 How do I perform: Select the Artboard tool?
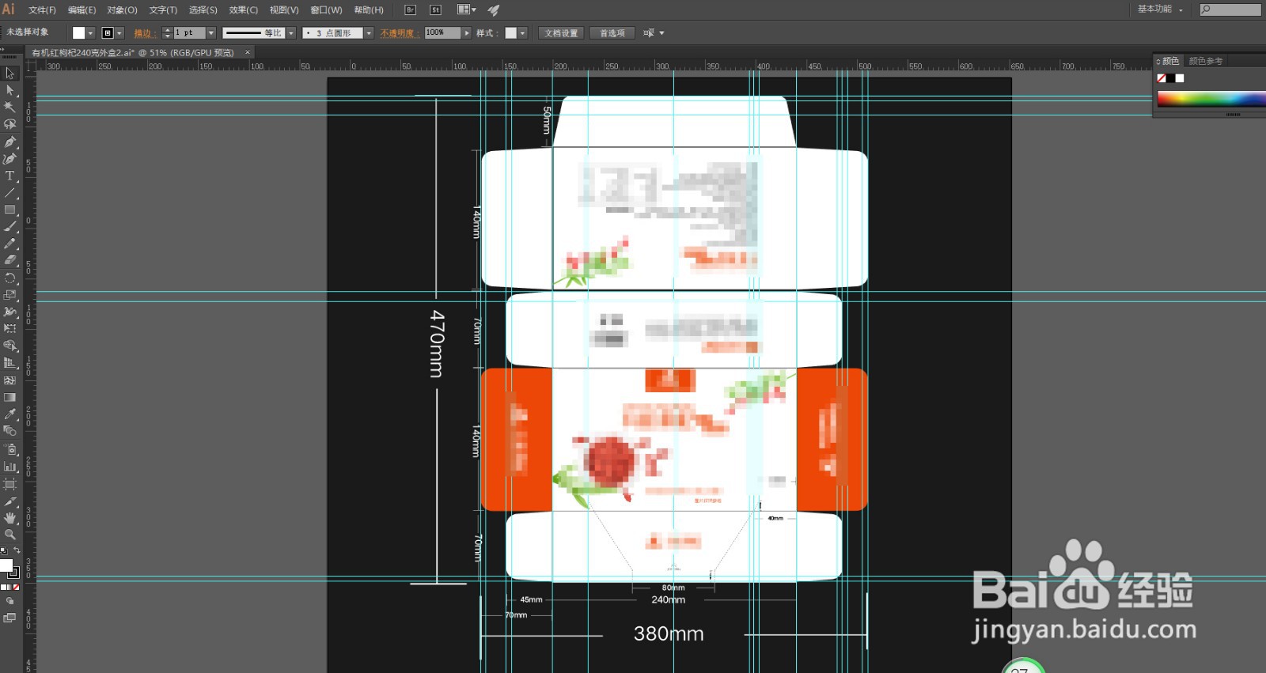(9, 483)
